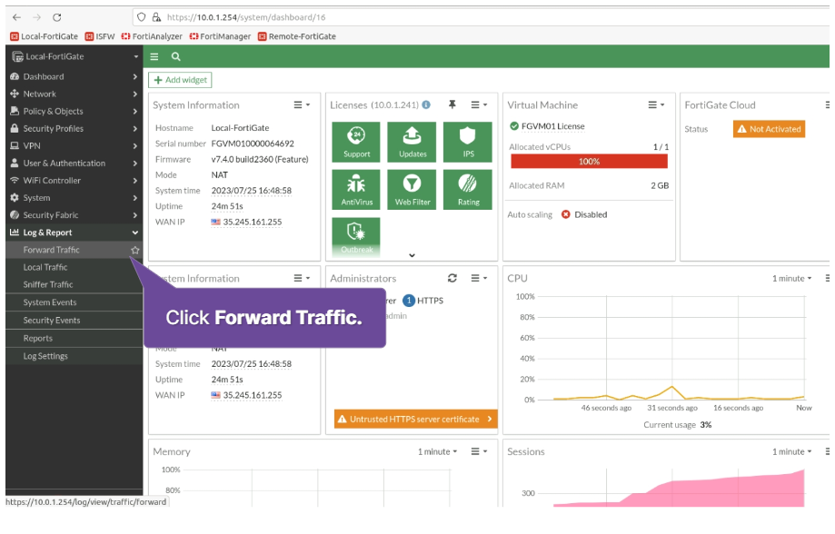Viewport: 835px width, 534px height.
Task: Click the Add widget button
Action: pos(180,80)
